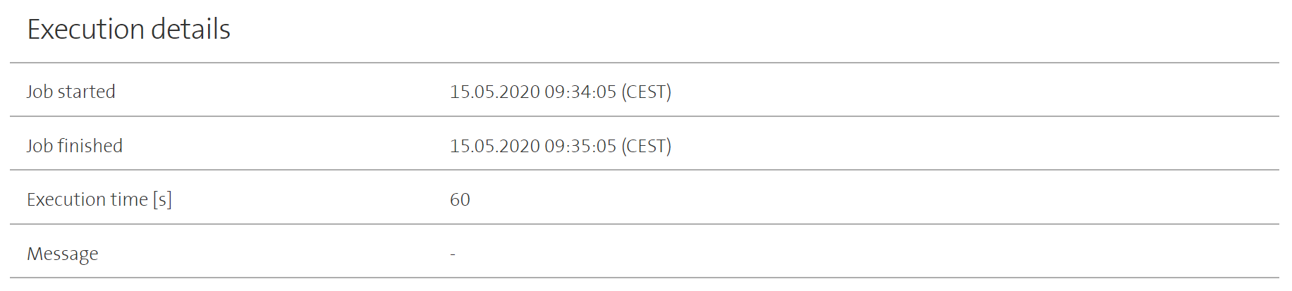Image resolution: width=1292 pixels, height=291 pixels.
Task: Click "(CEST)" in the Job finished row
Action: (x=646, y=146)
